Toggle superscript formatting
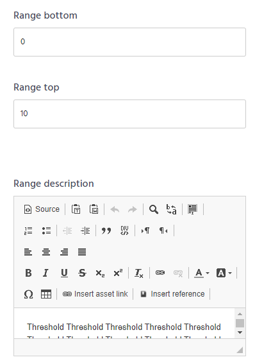 point(118,273)
